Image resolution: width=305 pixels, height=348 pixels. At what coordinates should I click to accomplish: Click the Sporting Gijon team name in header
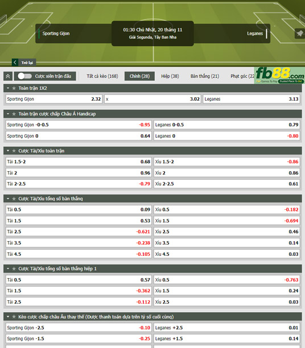(x=56, y=34)
